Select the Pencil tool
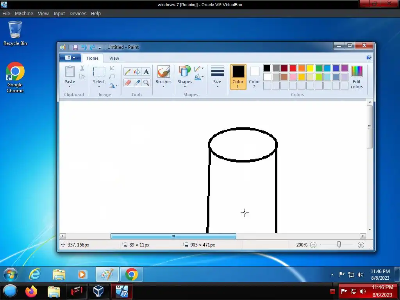400x300 pixels. (x=128, y=72)
